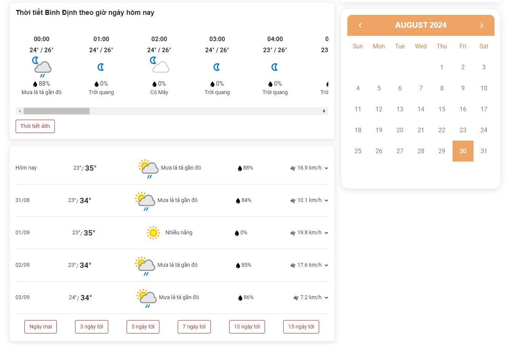This screenshot has height=346, width=509.
Task: Click the '00:00' hour label
Action: [x=42, y=39]
